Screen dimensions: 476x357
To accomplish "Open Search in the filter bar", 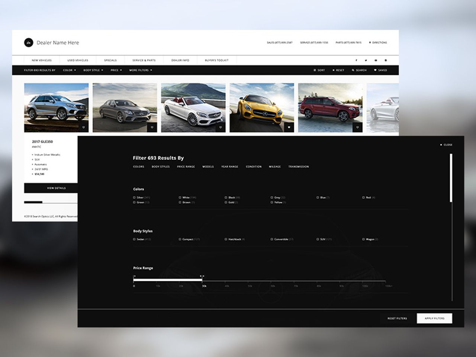I will [359, 70].
